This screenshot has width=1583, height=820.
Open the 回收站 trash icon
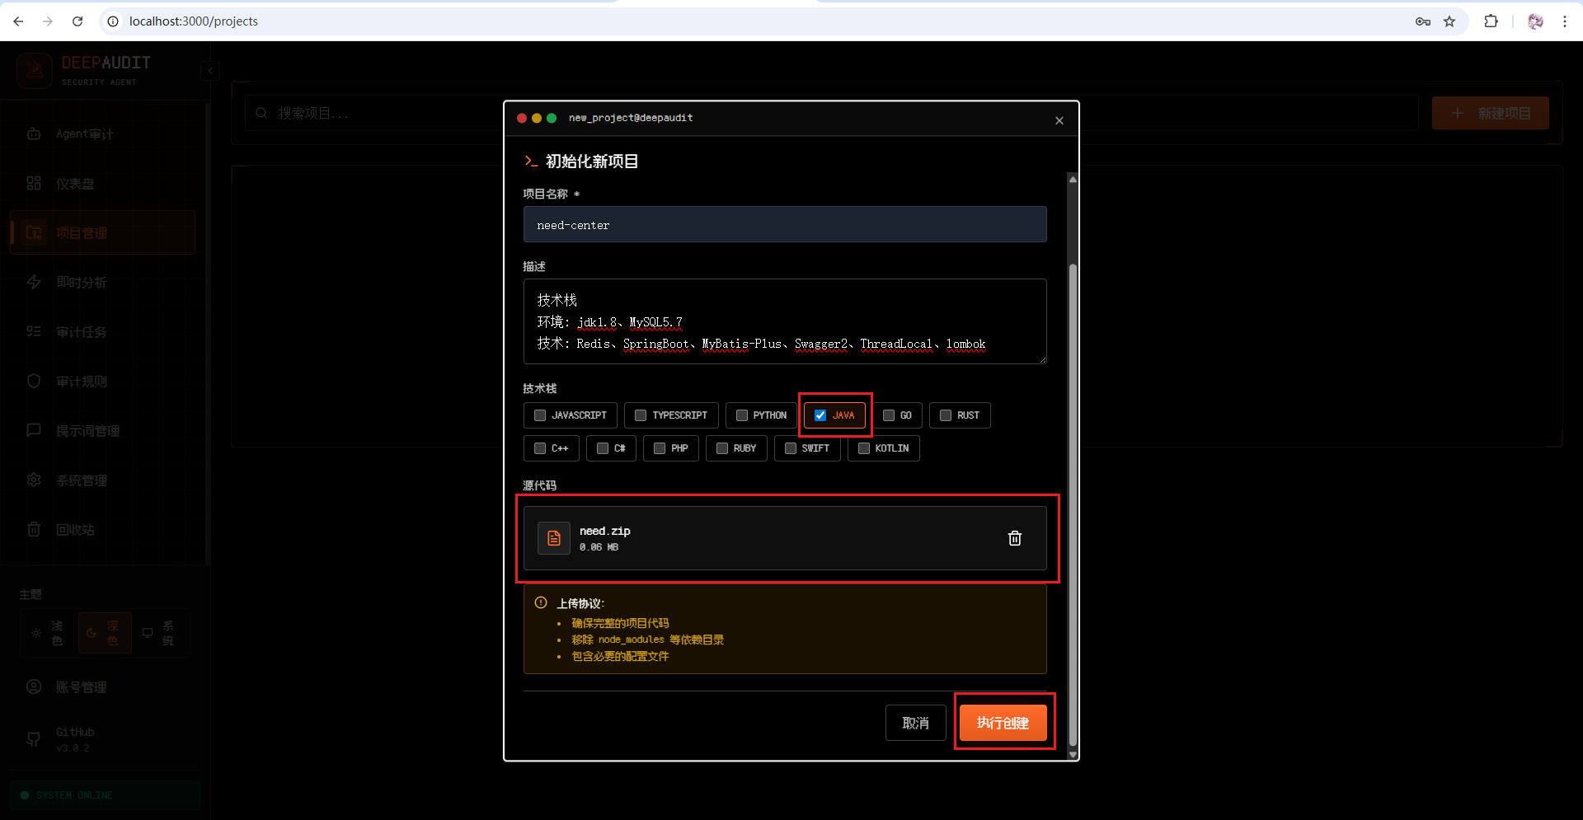34,529
